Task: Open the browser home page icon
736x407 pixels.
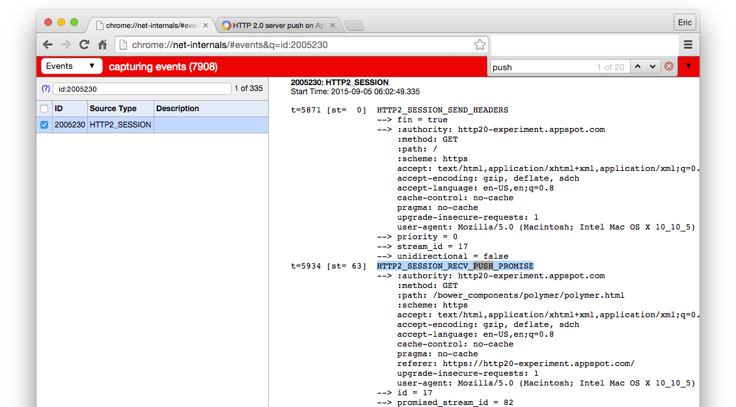Action: (102, 45)
